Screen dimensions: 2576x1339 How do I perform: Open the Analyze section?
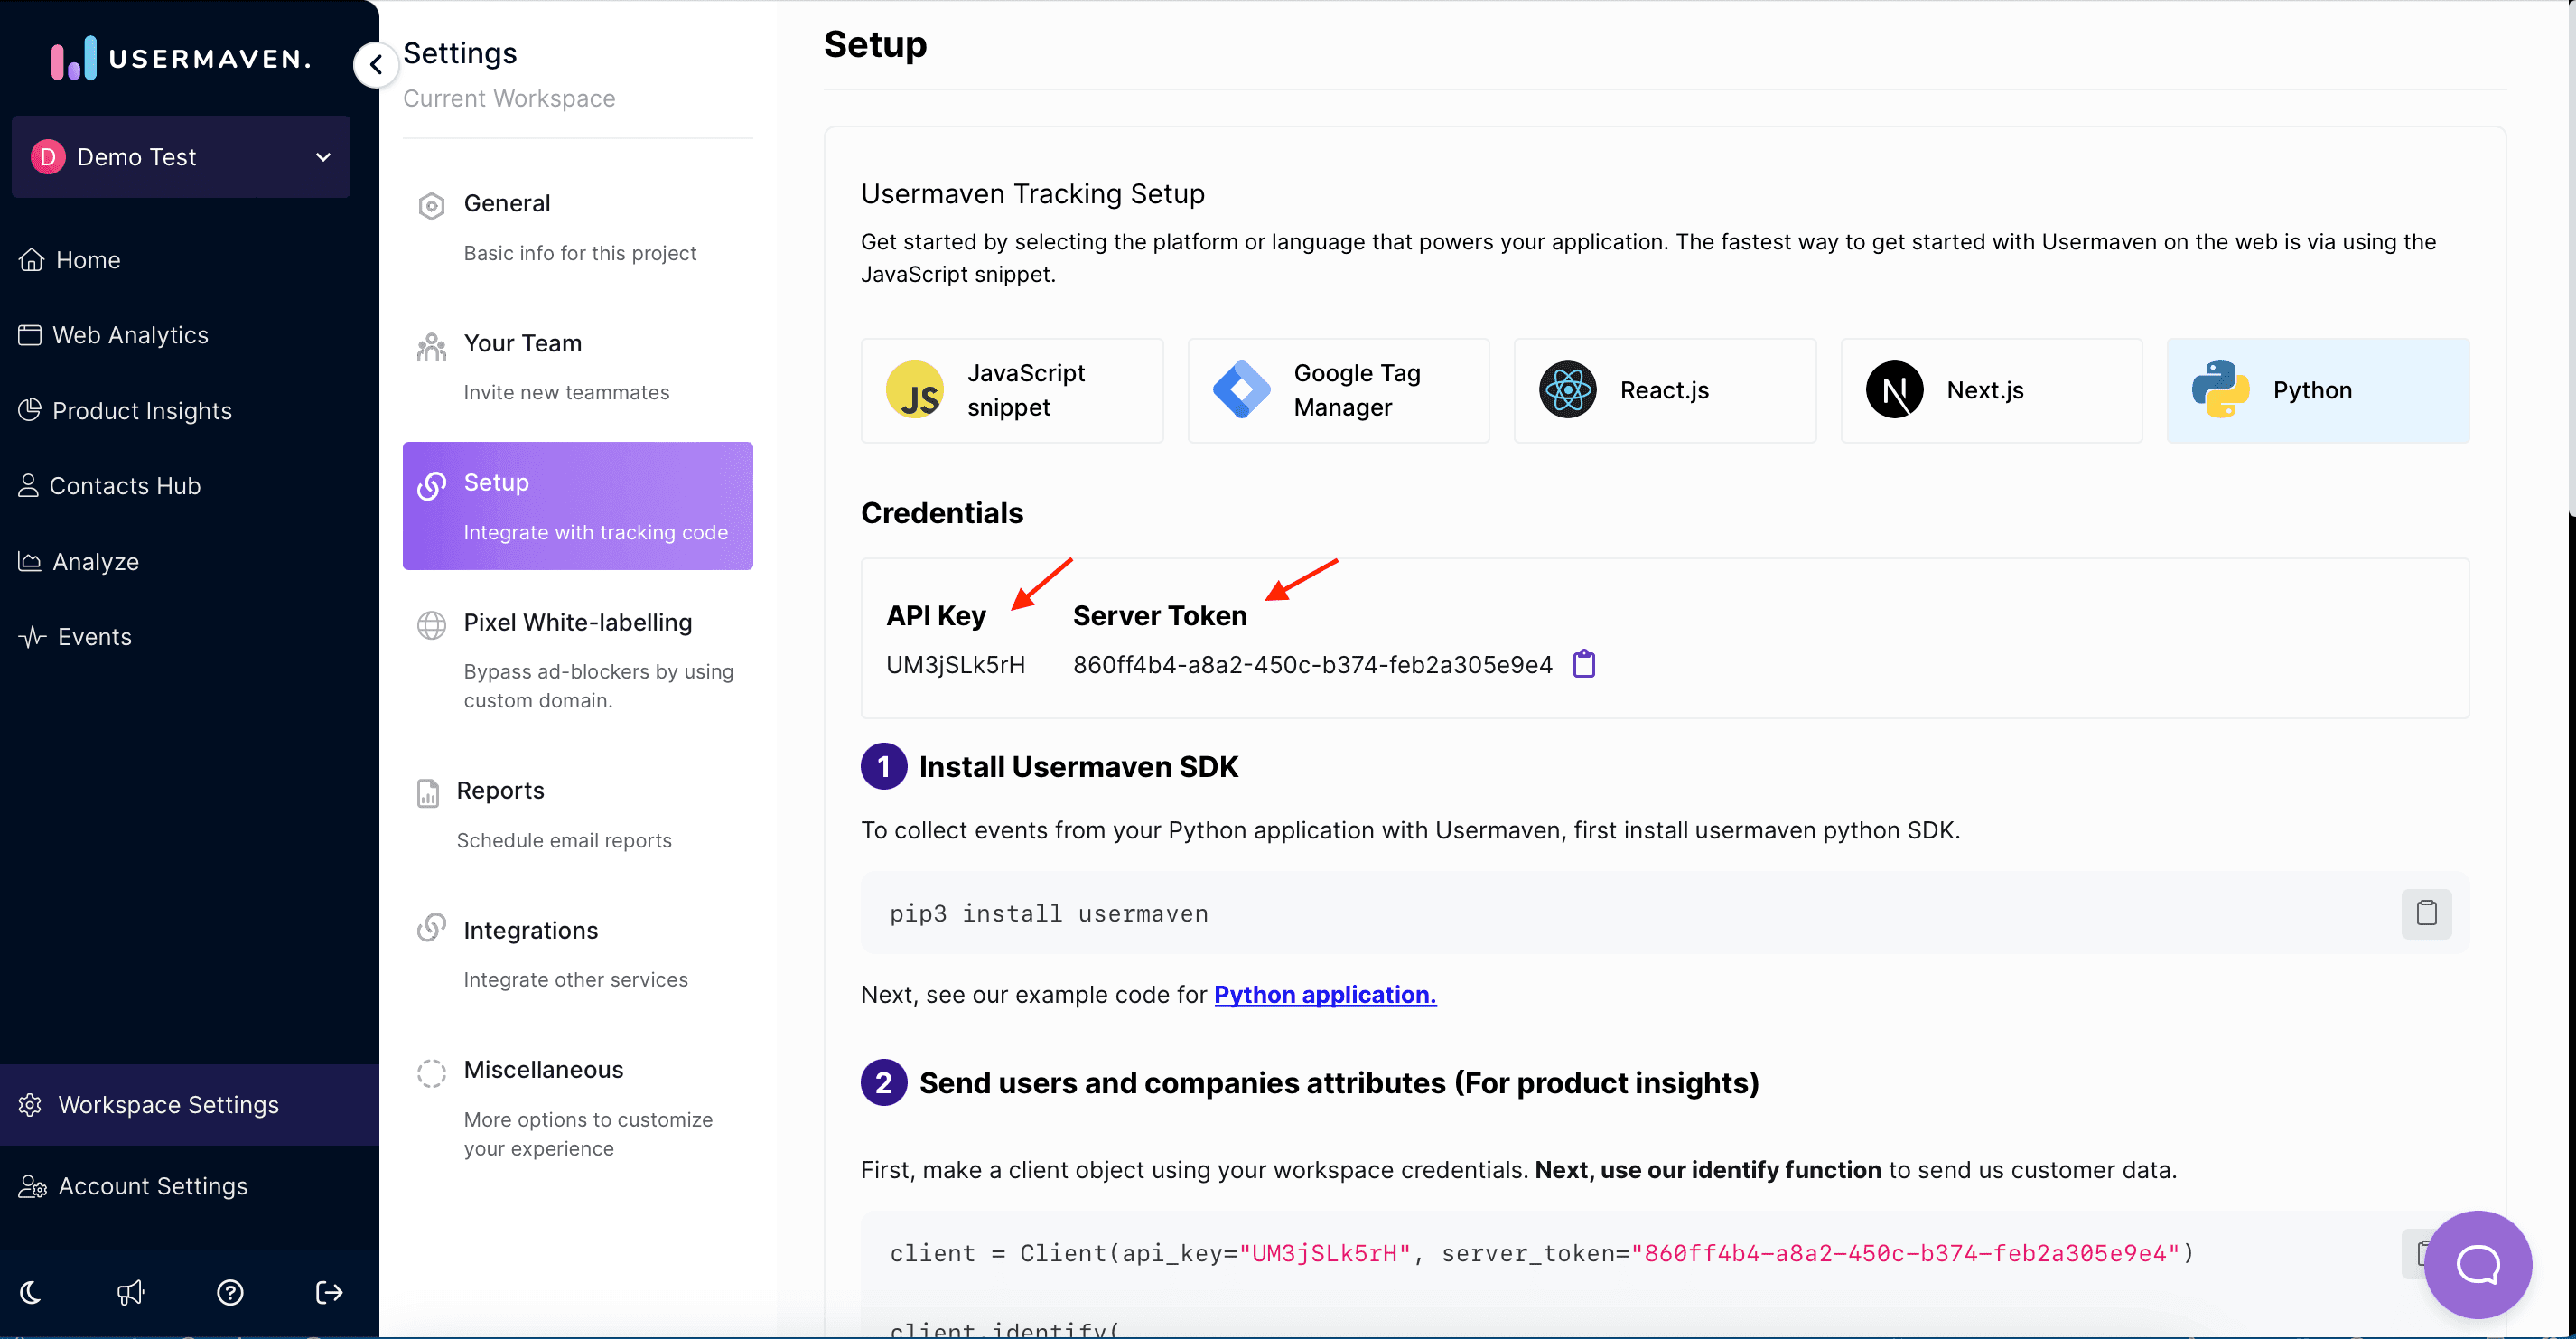(79, 562)
